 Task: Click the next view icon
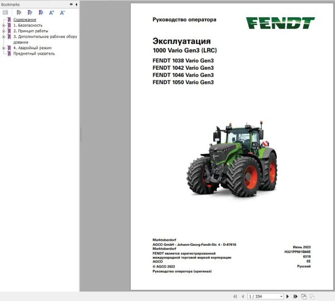tap(312, 297)
